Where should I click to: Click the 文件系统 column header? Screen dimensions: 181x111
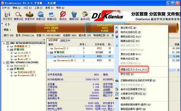point(99,45)
